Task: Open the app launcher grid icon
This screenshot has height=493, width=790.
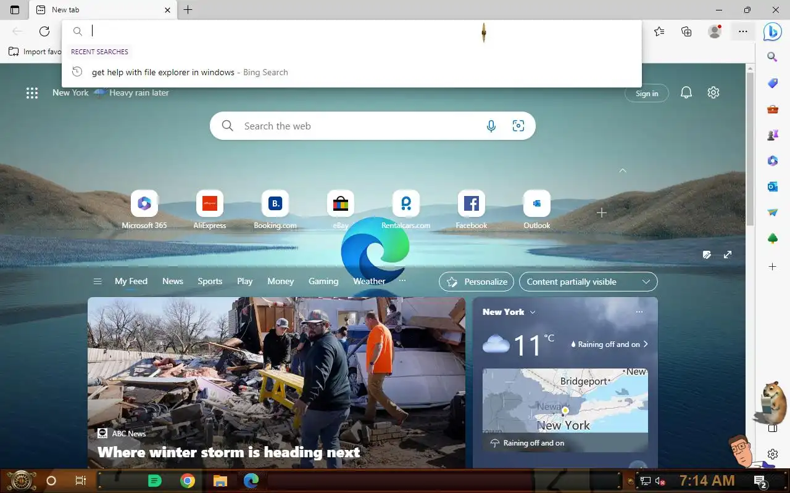Action: coord(32,93)
